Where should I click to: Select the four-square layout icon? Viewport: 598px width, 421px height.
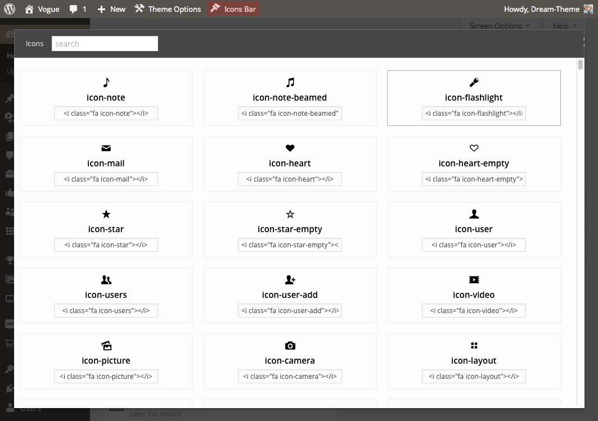[x=474, y=346]
